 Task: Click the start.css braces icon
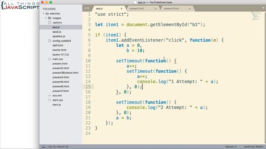pyautogui.click(x=49, y=100)
